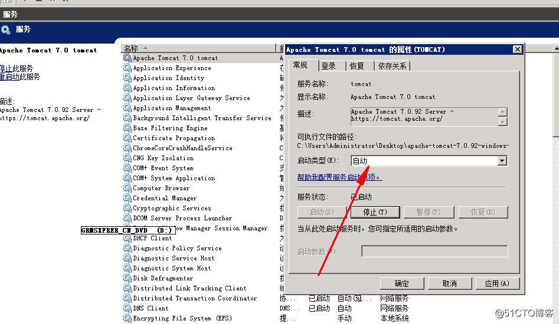Click the 网络服务 cell in DNS Client row
The width and height of the screenshot is (559, 324).
394,308
